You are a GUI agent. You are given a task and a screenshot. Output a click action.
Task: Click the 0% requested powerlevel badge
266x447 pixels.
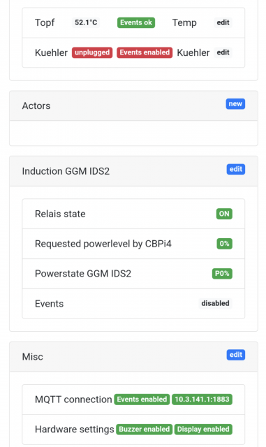click(x=224, y=244)
